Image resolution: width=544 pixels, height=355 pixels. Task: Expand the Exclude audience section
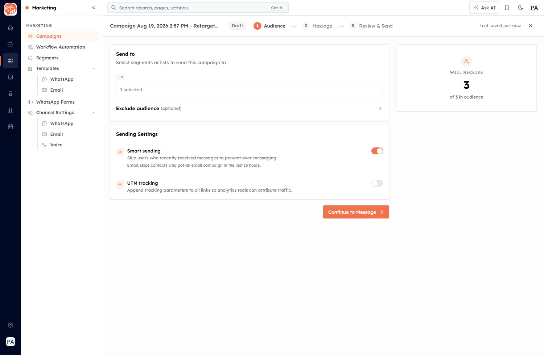tap(250, 108)
